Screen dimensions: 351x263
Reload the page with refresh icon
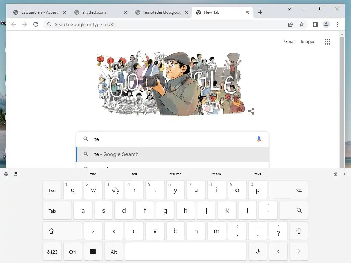click(36, 24)
